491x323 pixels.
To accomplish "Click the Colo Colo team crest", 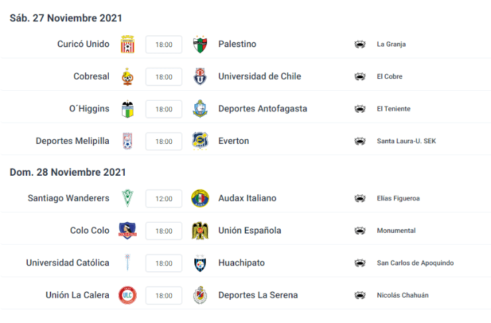I will tap(127, 231).
